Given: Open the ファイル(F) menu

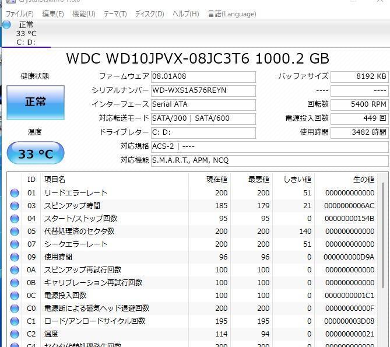Looking at the screenshot, I should 20,14.
